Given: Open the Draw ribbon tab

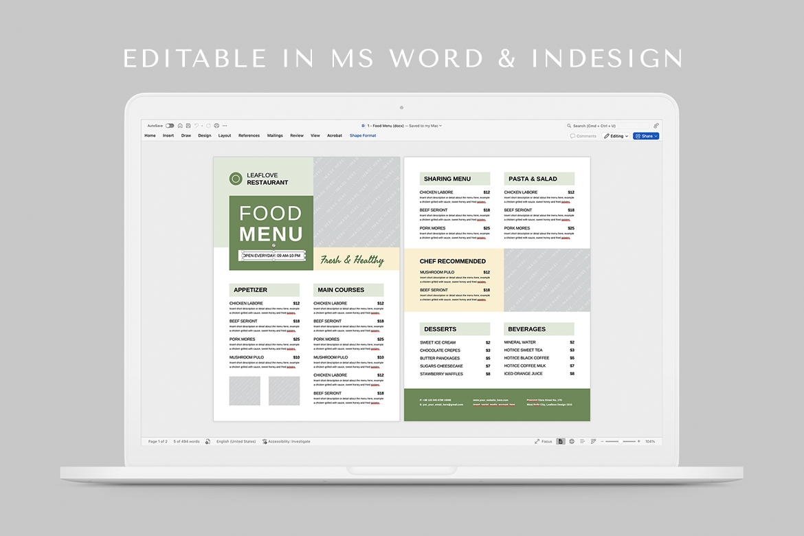Looking at the screenshot, I should pyautogui.click(x=186, y=136).
